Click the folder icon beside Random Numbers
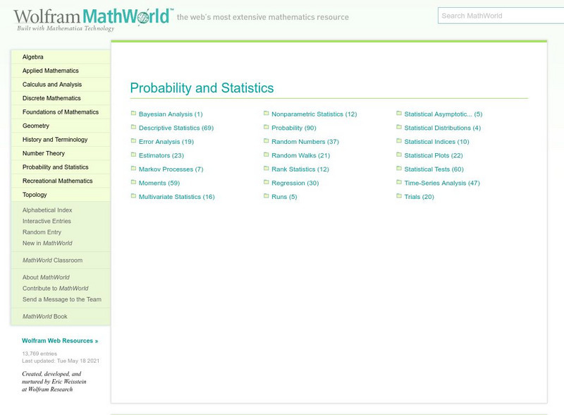The width and height of the screenshot is (564, 415). tap(266, 141)
